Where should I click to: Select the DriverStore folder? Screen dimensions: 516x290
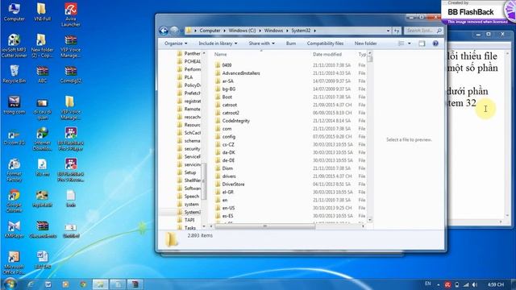coord(233,184)
